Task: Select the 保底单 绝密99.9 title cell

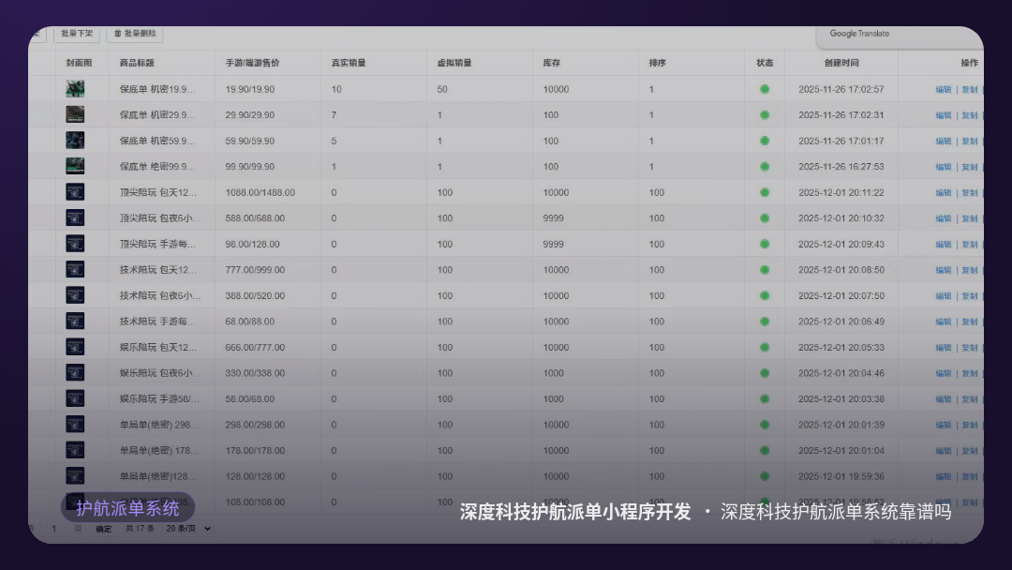Action: 156,167
